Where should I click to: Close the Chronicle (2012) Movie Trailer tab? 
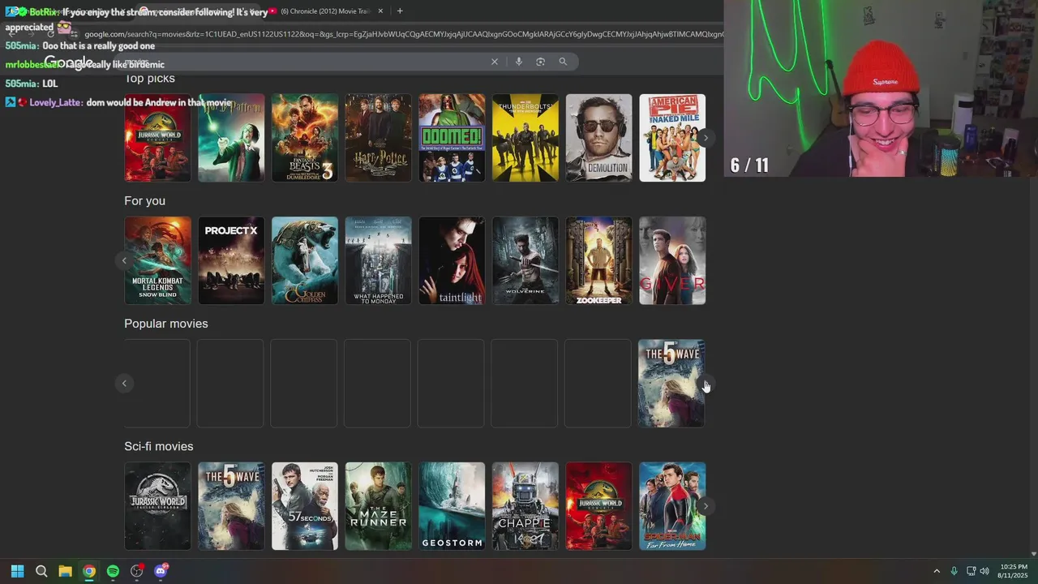pyautogui.click(x=380, y=11)
